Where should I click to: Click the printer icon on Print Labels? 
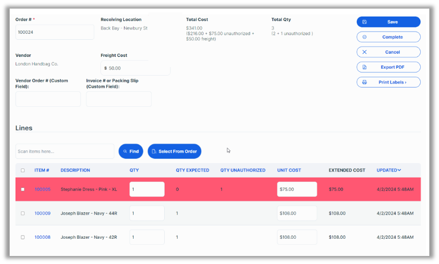coord(364,82)
